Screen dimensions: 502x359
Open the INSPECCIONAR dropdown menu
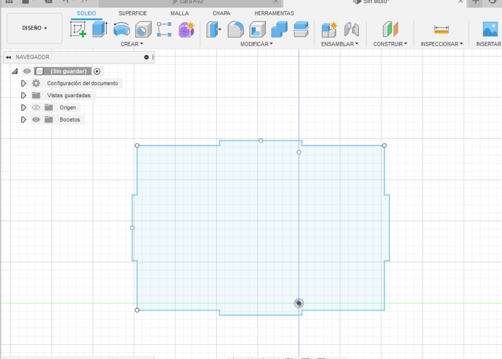point(442,44)
